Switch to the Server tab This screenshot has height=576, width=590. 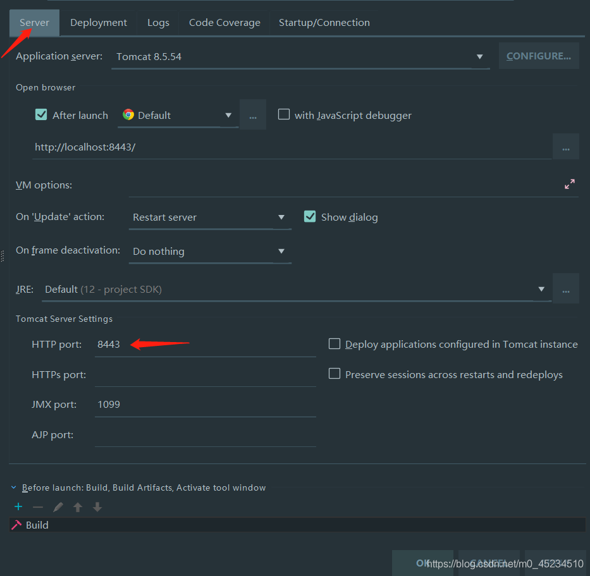[34, 23]
